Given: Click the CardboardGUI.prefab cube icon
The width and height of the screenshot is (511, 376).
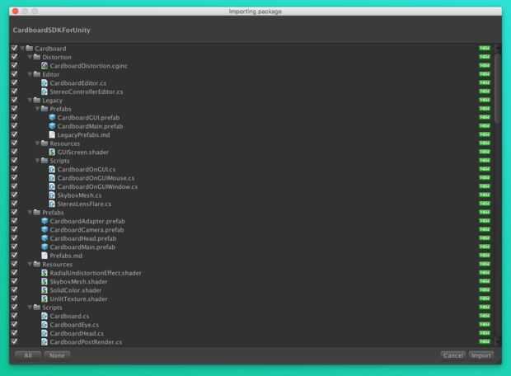Looking at the screenshot, I should [x=52, y=117].
